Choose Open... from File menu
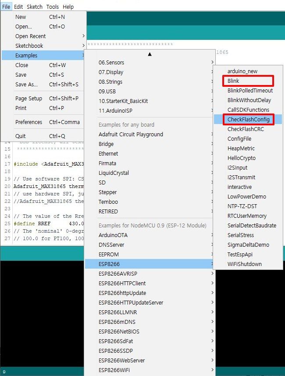 point(43,27)
